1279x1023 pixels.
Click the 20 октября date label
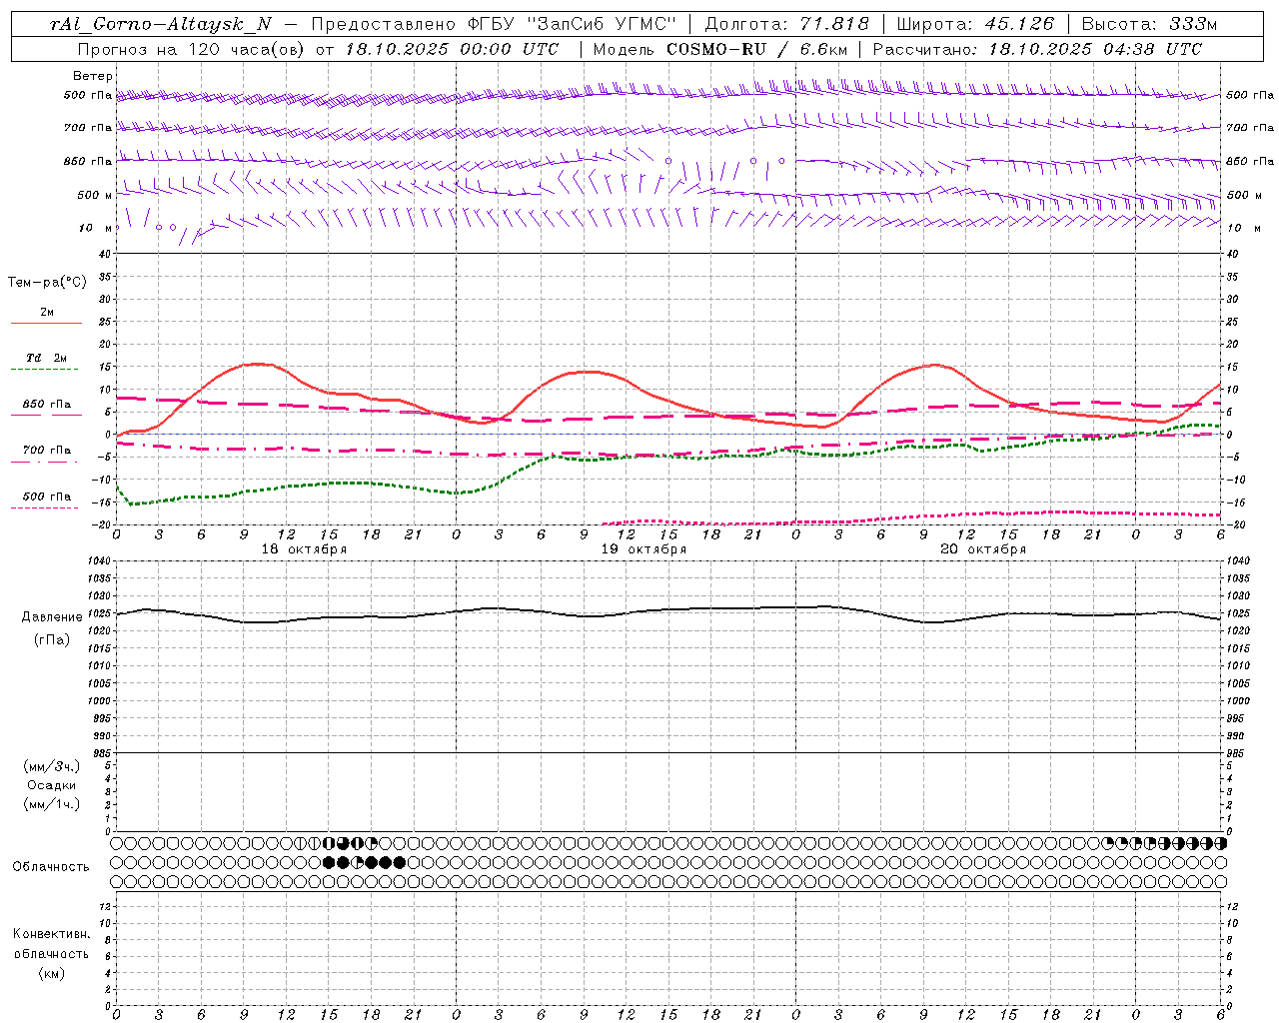coord(983,549)
